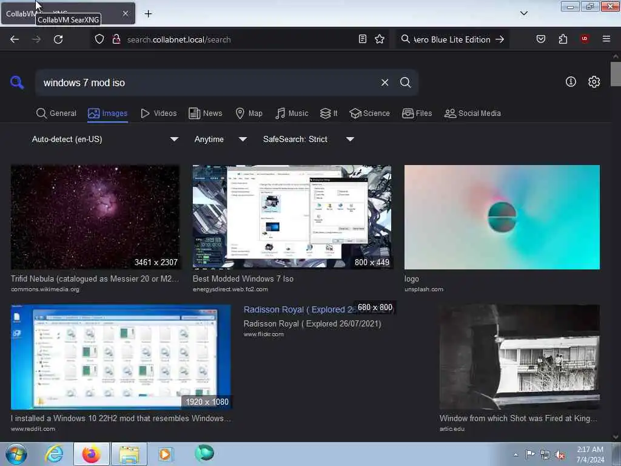
Task: Switch to the News category
Action: tap(206, 113)
